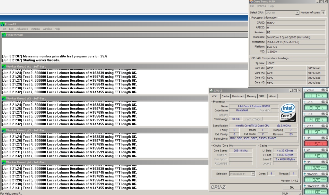Click the Prime95 title bar application icon

2,24
